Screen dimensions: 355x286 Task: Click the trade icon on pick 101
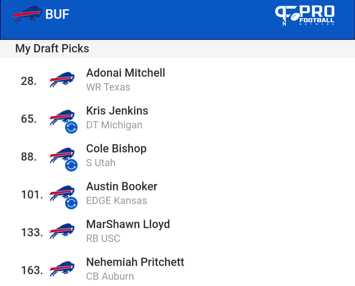click(71, 203)
